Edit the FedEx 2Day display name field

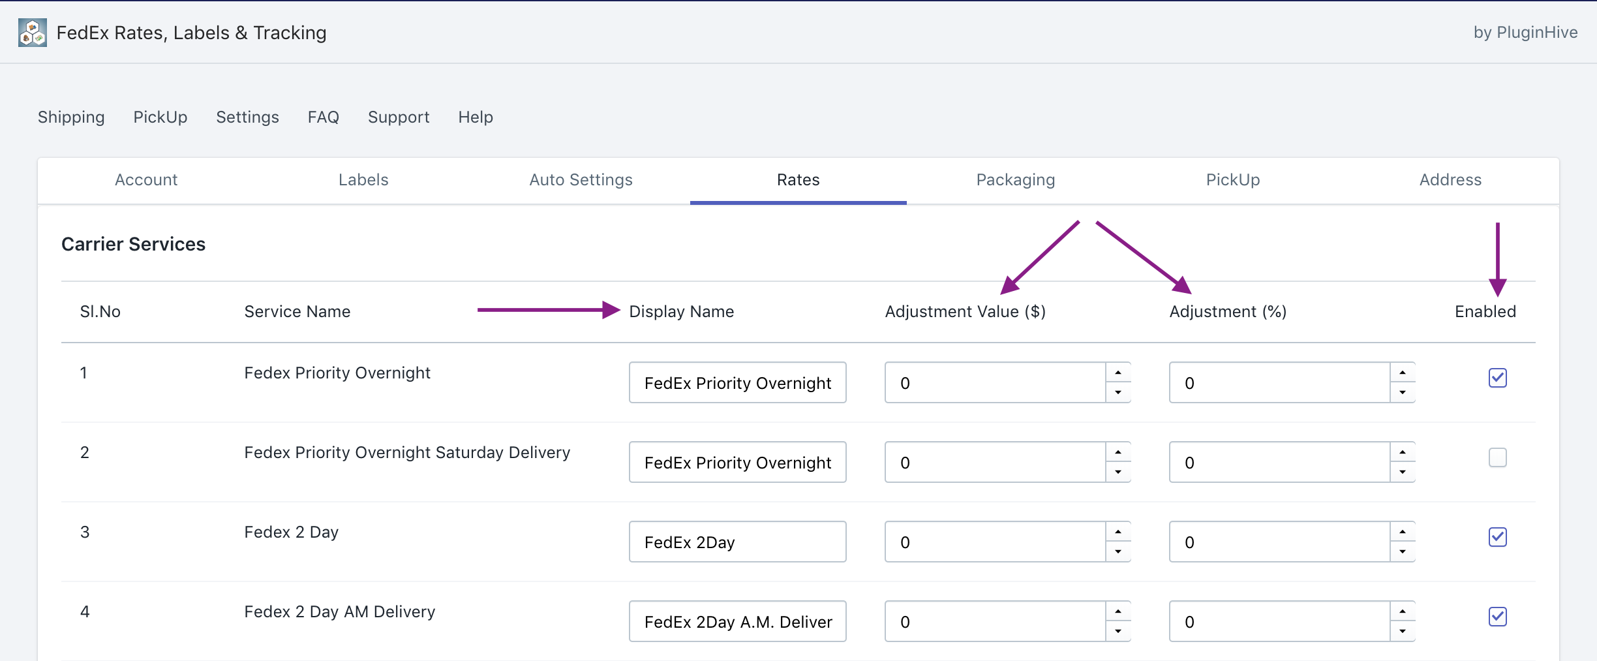738,542
